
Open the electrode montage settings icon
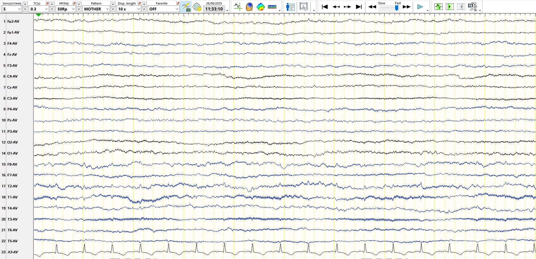coord(197,7)
